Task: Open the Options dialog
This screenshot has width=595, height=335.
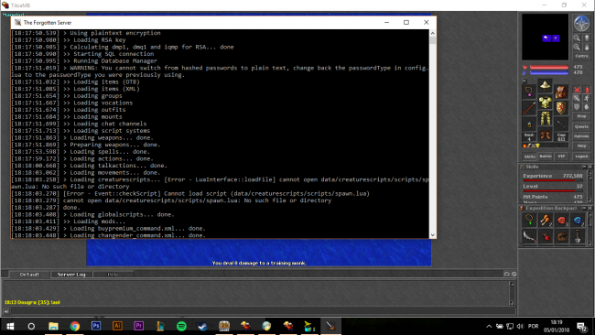Action: tap(581, 136)
